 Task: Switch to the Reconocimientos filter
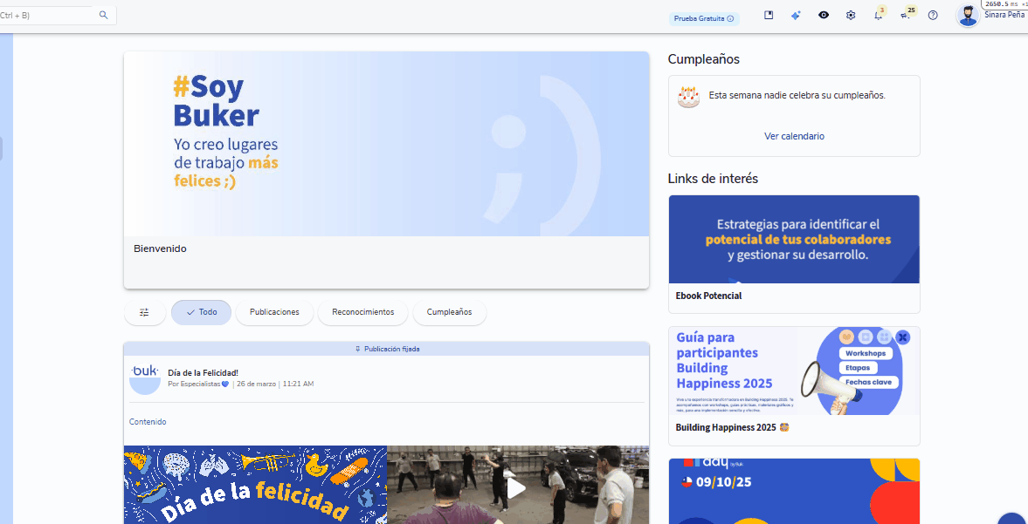click(x=362, y=312)
